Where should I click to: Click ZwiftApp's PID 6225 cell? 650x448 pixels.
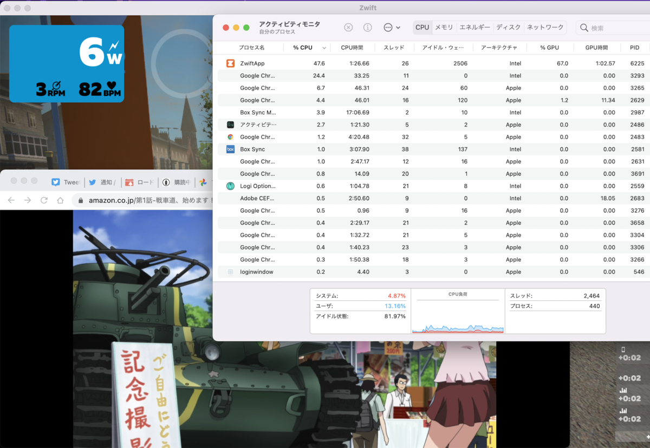click(637, 63)
